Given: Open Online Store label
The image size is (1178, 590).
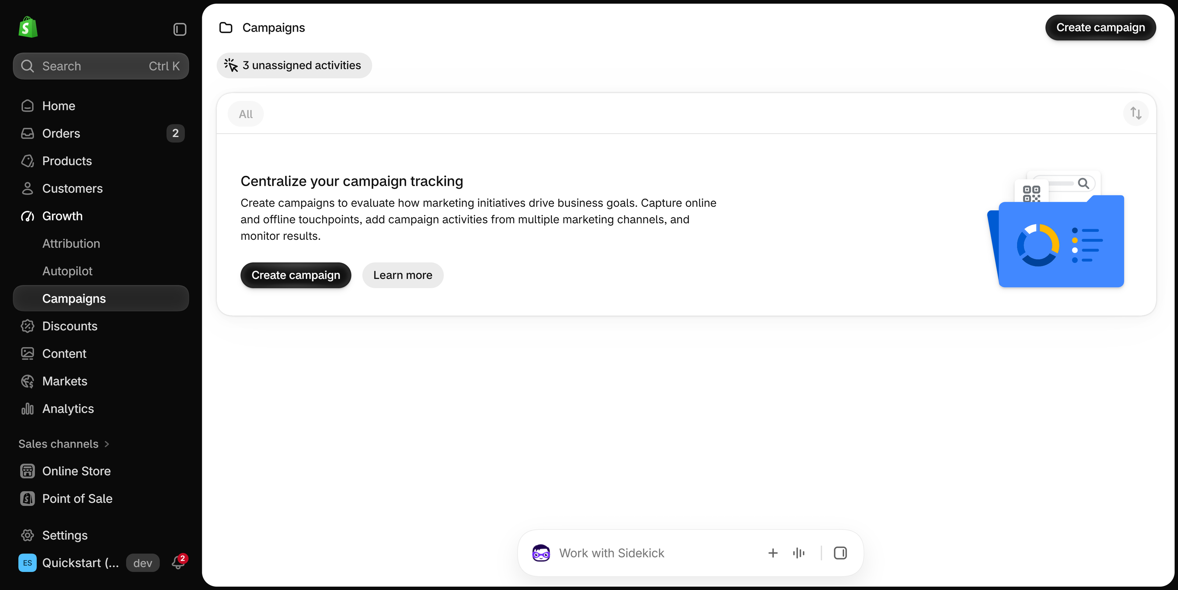Looking at the screenshot, I should (x=76, y=471).
